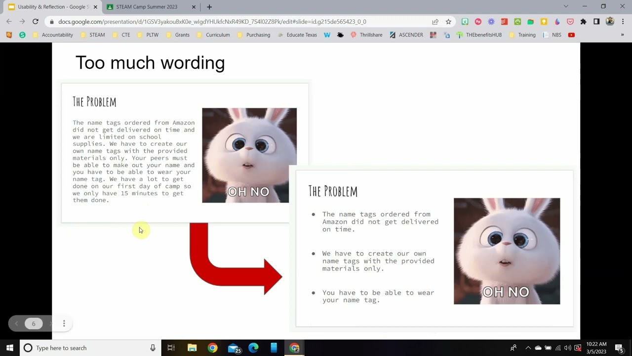This screenshot has height=356, width=632.
Task: Open the Windows notification center
Action: (619, 348)
